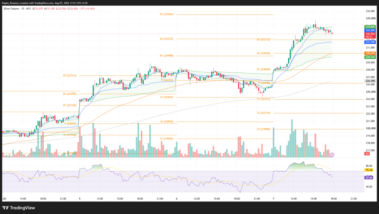Click the day 5 date label
The height and width of the screenshot is (214, 379).
[80, 199]
